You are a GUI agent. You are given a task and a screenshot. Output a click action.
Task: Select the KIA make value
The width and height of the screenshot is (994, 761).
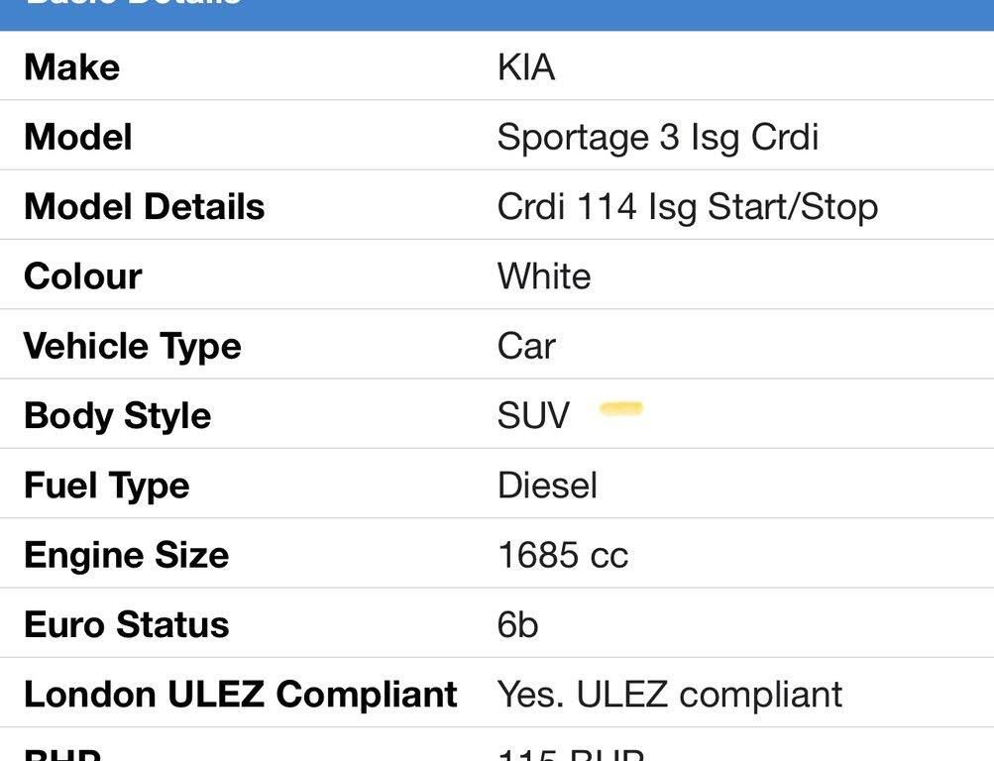coord(526,67)
